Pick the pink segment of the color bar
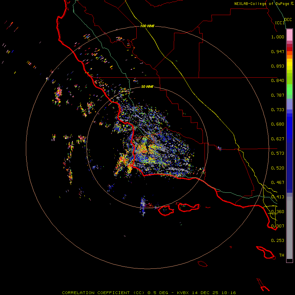The image size is (295, 295). tap(289, 35)
